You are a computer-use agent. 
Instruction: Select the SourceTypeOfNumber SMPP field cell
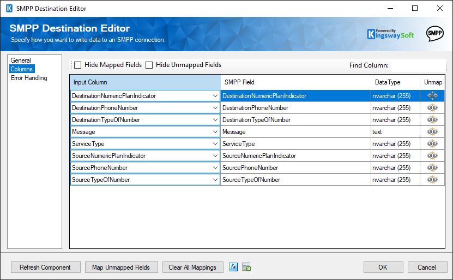295,180
